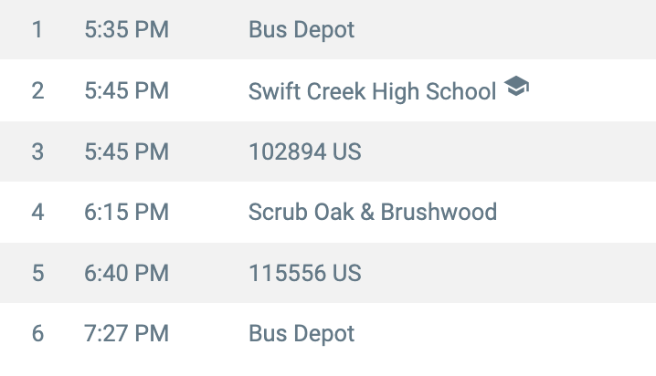Click stop number 6 in the list
656x376 pixels.
point(37,334)
